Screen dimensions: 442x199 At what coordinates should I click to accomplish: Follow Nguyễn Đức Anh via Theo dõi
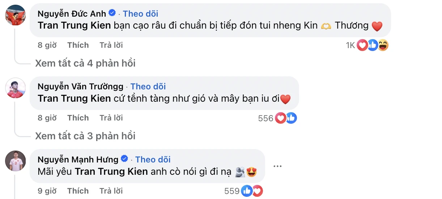(140, 14)
